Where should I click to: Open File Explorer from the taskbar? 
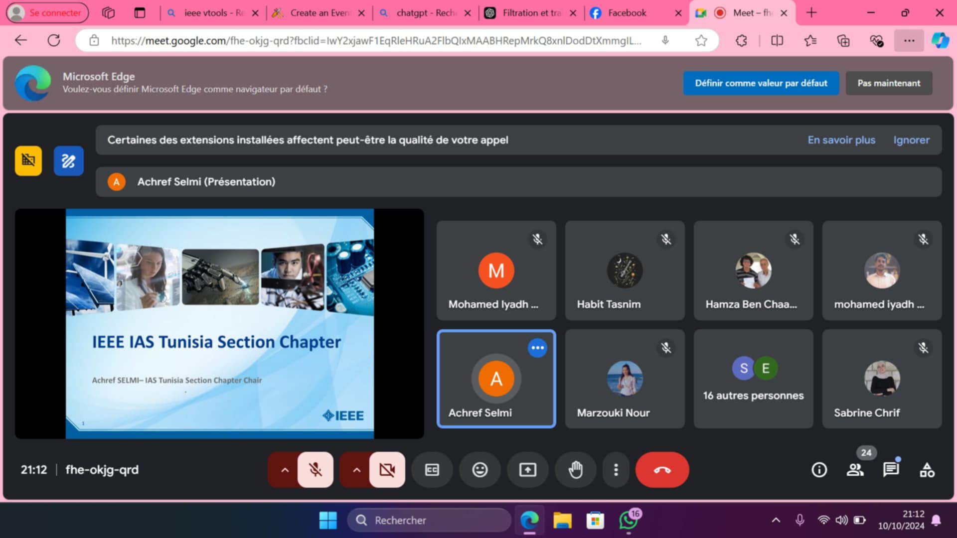562,521
